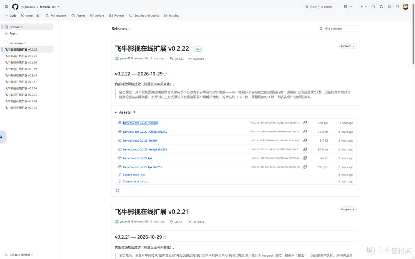Open the Copilot chat icon
Screen dimensions: 415x259
345,7
